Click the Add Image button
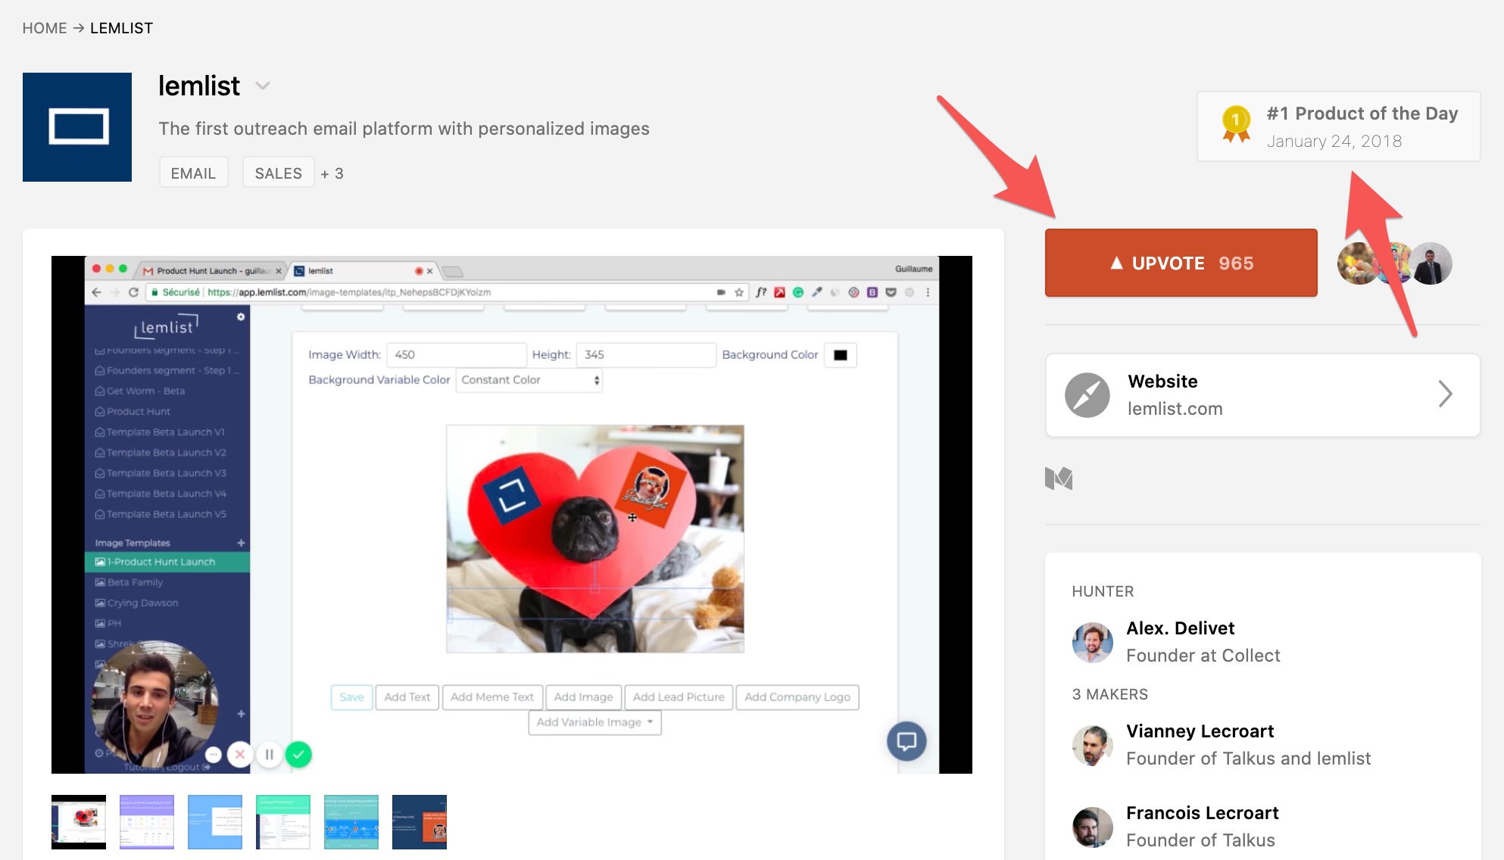Viewport: 1504px width, 860px height. point(583,697)
